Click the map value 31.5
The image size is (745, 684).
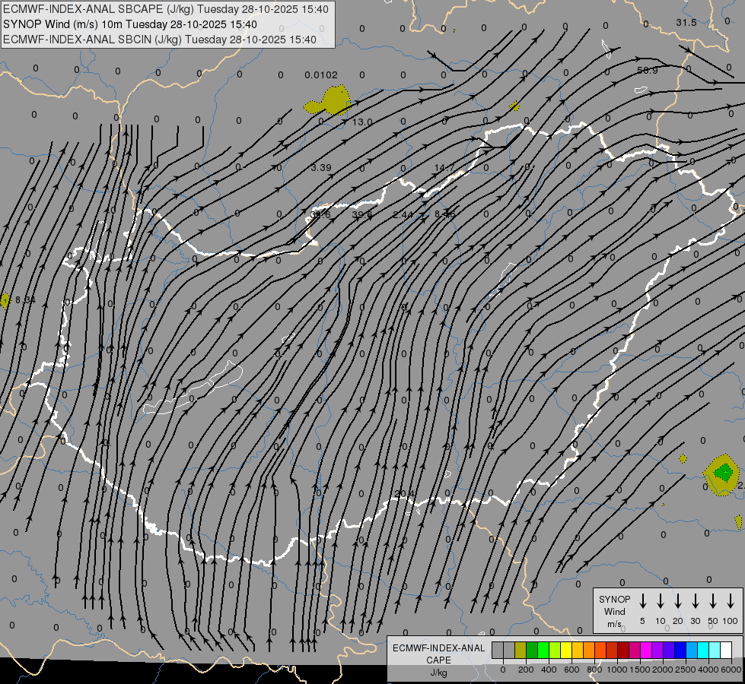pos(686,23)
